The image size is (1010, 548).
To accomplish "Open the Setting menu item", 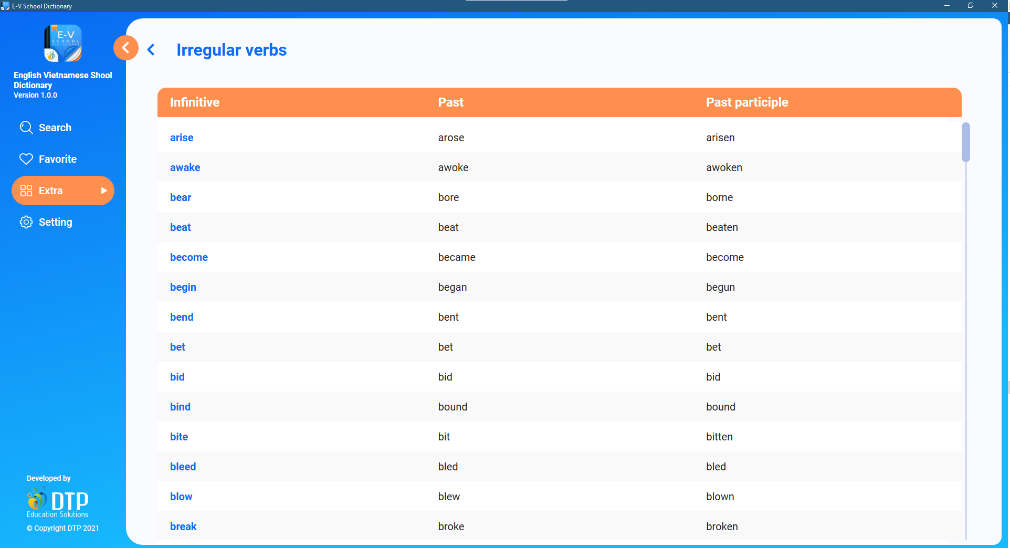I will coord(56,222).
